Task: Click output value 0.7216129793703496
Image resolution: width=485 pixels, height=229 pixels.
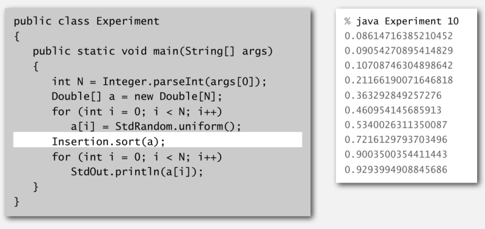Action: tap(396, 139)
